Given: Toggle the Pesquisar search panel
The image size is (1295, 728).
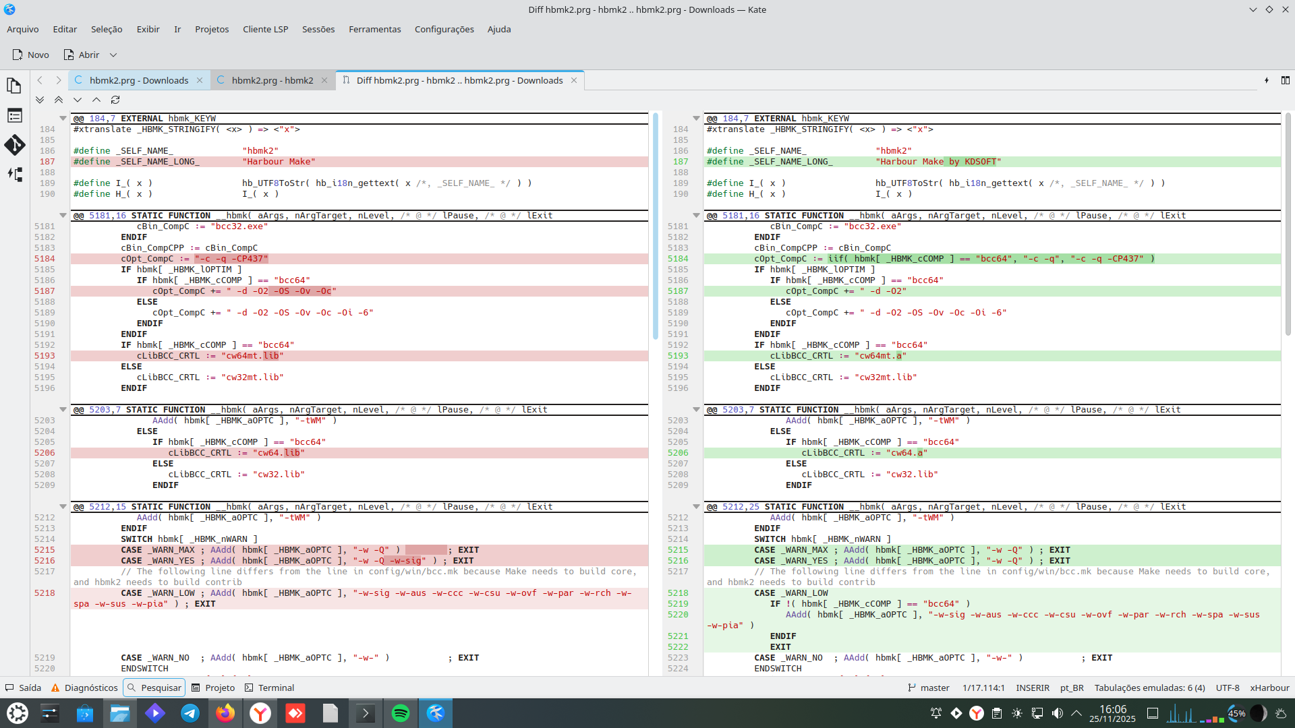Looking at the screenshot, I should pyautogui.click(x=154, y=688).
